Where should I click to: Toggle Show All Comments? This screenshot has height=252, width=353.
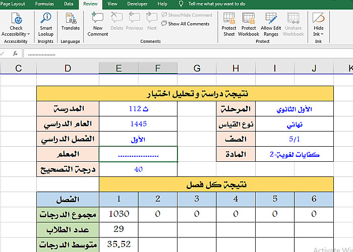click(185, 24)
